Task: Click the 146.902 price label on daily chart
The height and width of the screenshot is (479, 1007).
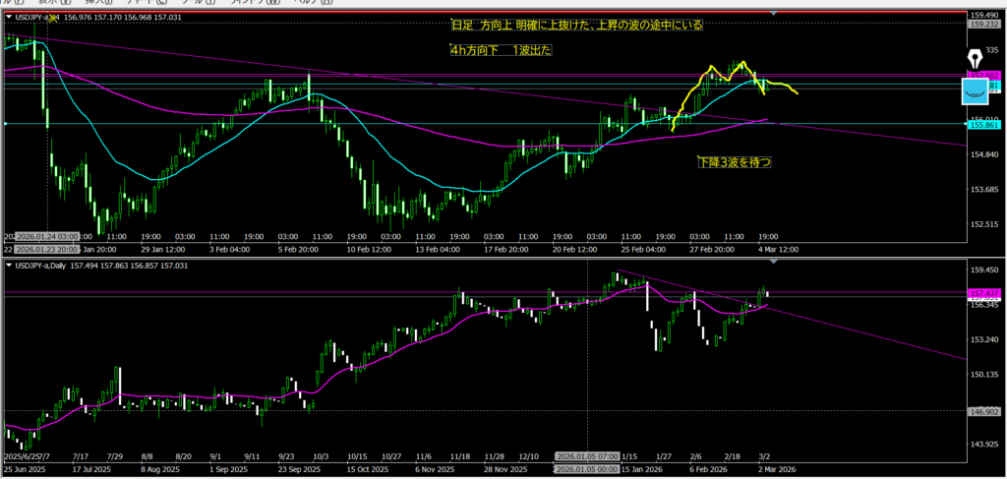Action: tap(982, 410)
